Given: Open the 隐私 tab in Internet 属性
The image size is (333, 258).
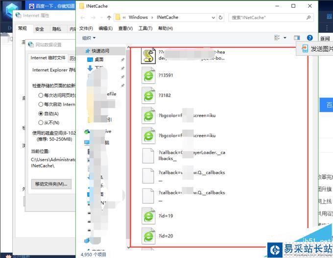Looking at the screenshot, I should tap(57, 29).
